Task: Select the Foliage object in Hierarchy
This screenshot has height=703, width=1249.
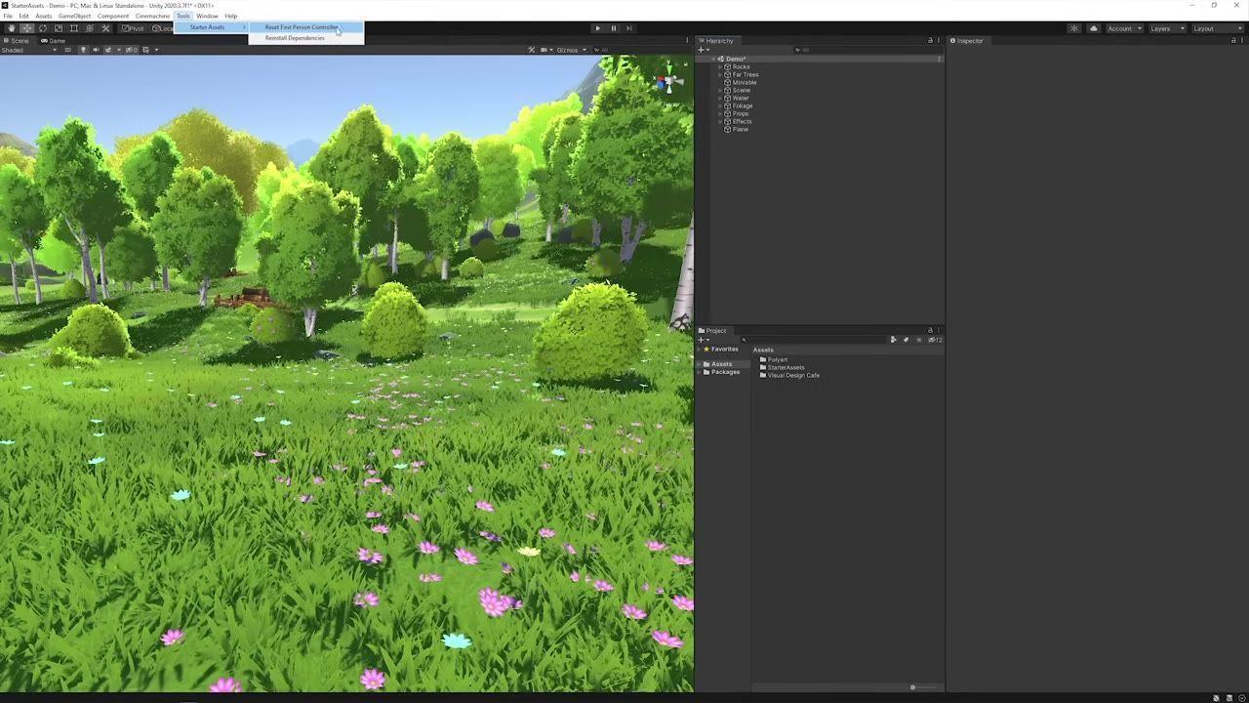Action: click(742, 106)
